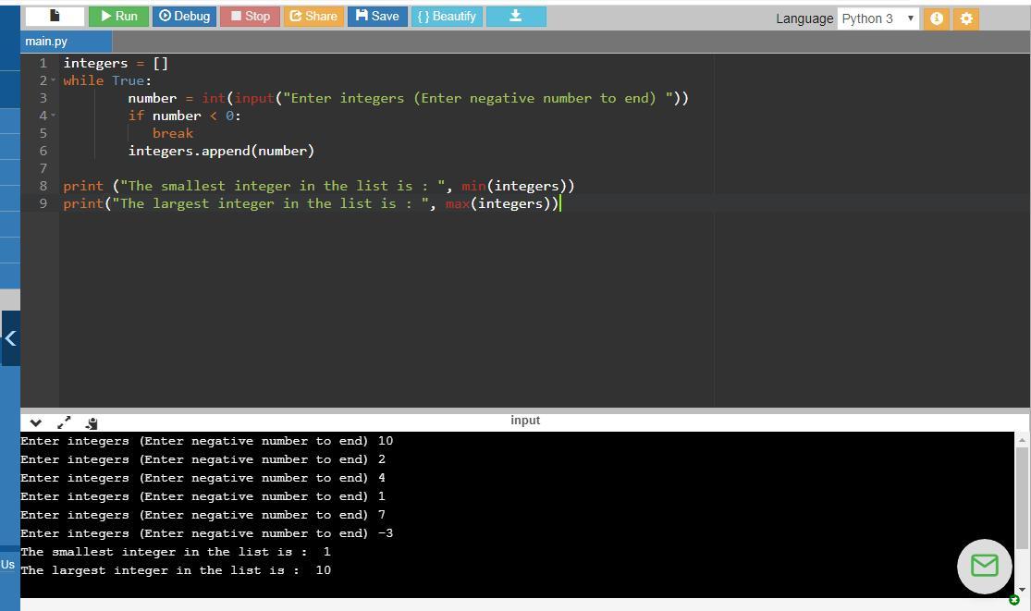Click the 'while True:' statement
This screenshot has height=611, width=1031.
coord(107,80)
